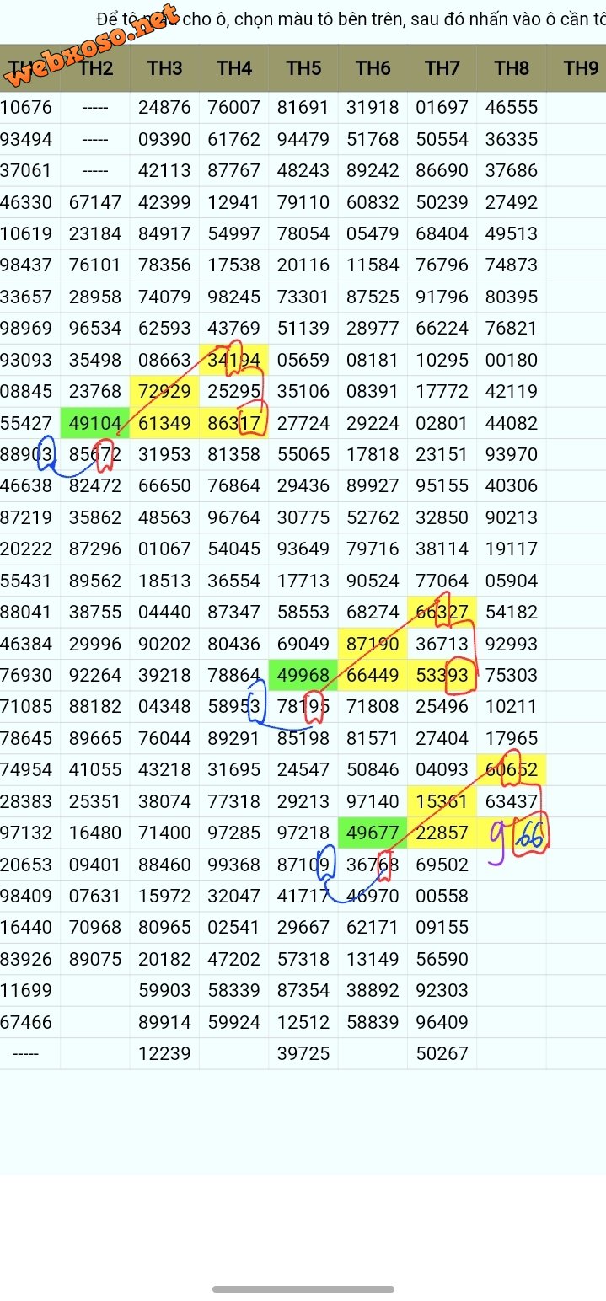
Task: Choose cell 17818 in the TH6 column
Action: pos(373,454)
